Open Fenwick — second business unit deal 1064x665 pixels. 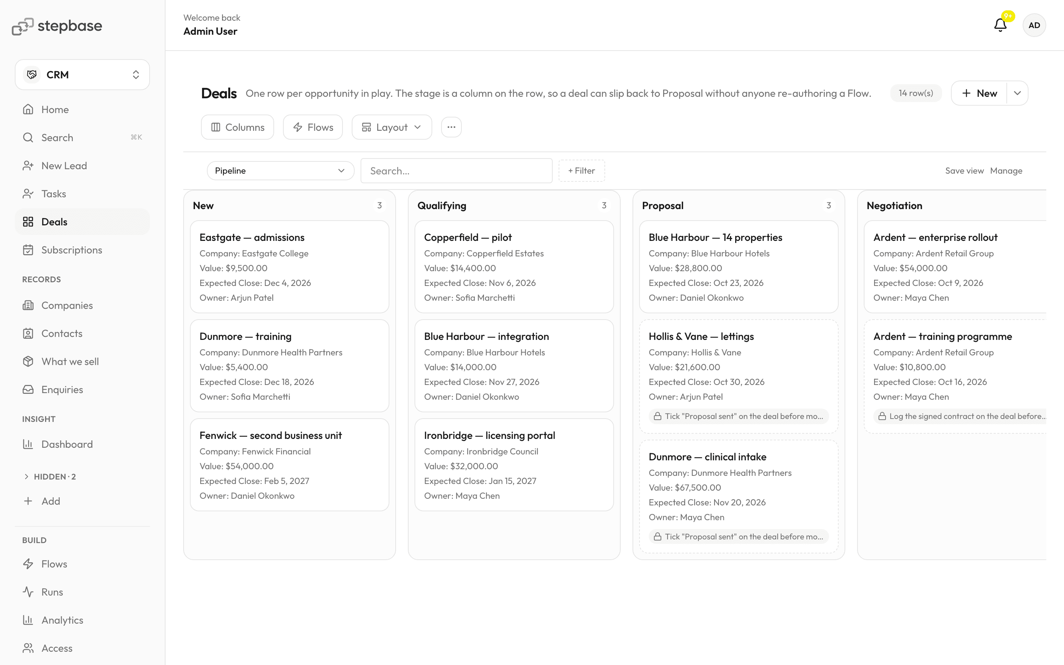(x=289, y=465)
